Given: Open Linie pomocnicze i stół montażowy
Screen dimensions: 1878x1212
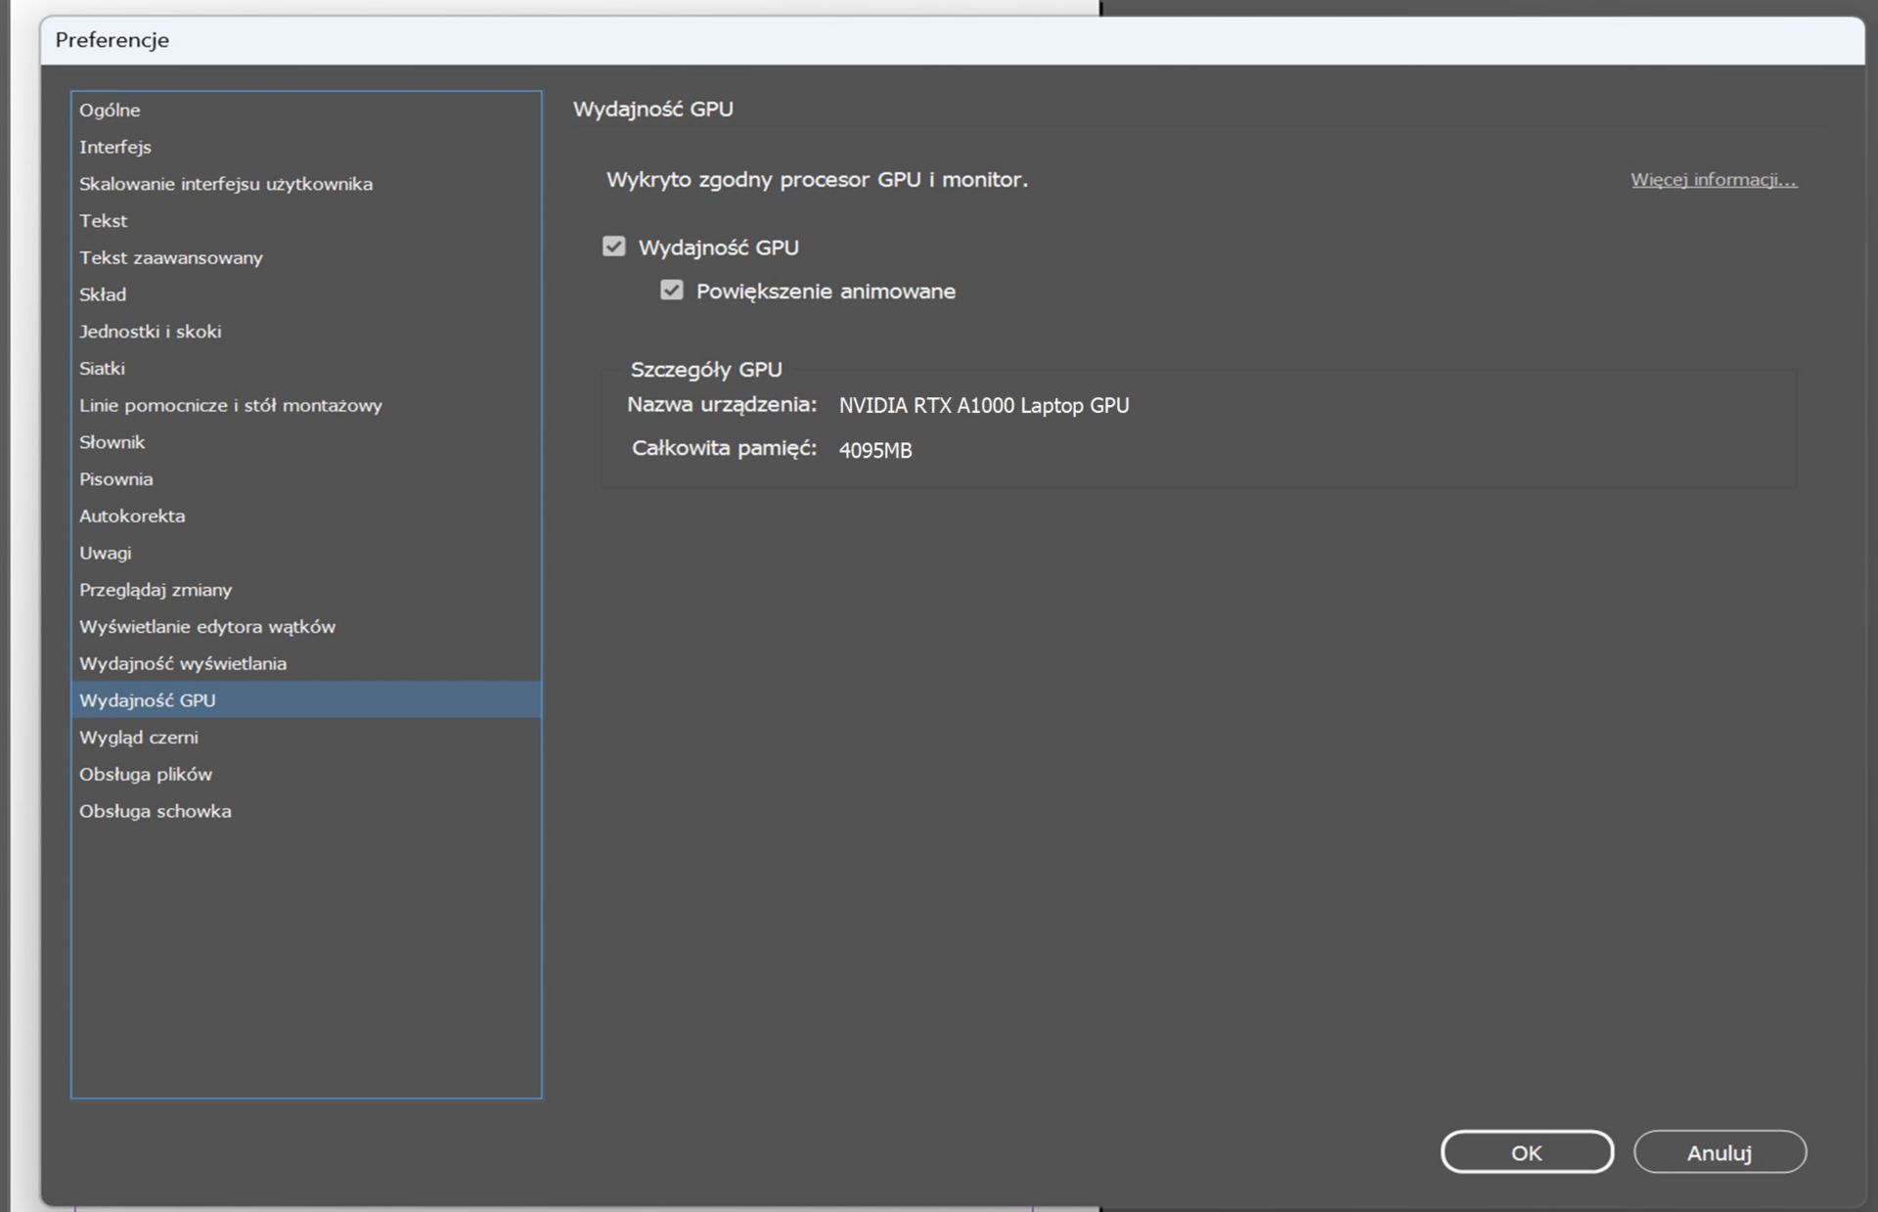Looking at the screenshot, I should coord(230,405).
